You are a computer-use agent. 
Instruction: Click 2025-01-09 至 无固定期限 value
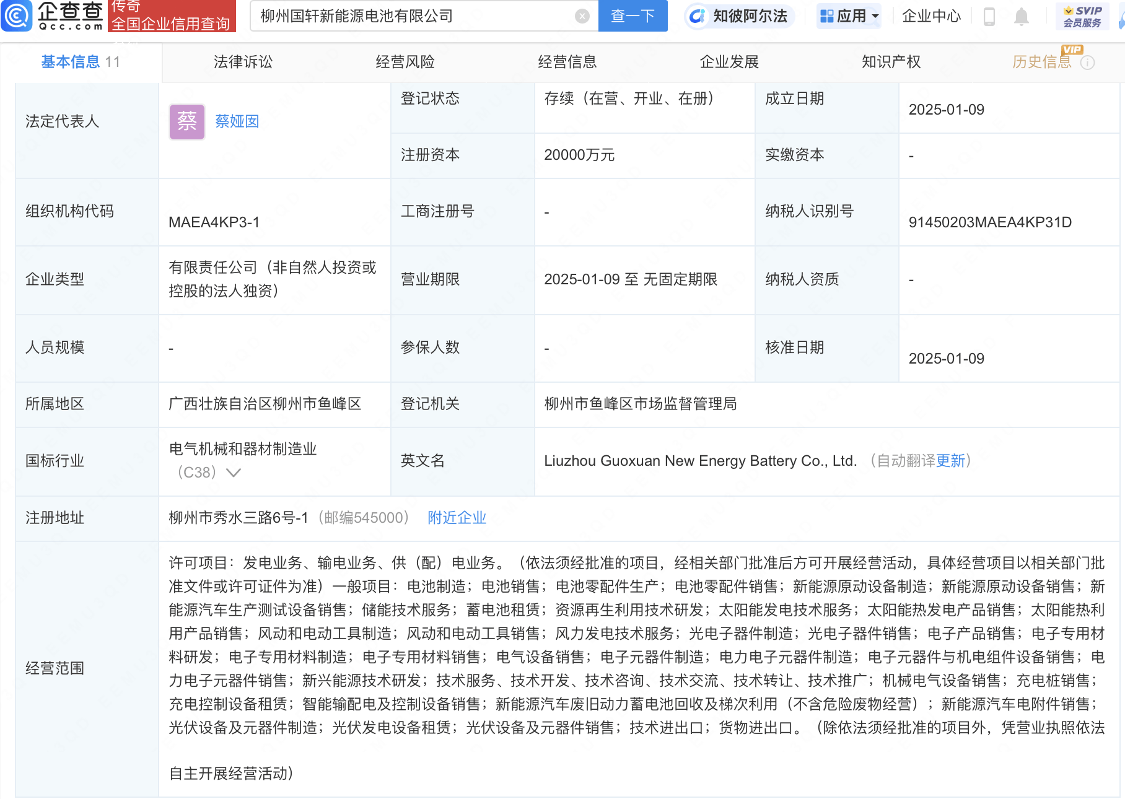click(631, 279)
